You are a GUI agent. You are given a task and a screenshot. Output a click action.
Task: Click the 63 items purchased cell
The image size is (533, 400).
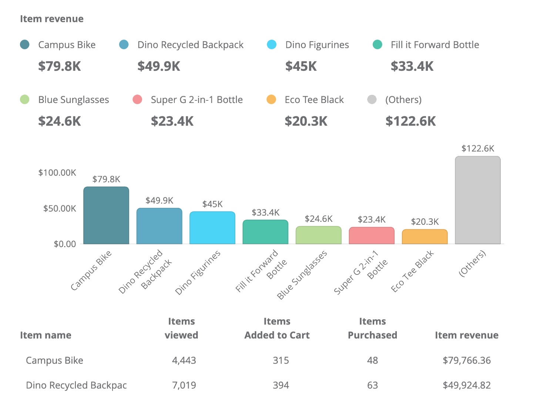[373, 385]
